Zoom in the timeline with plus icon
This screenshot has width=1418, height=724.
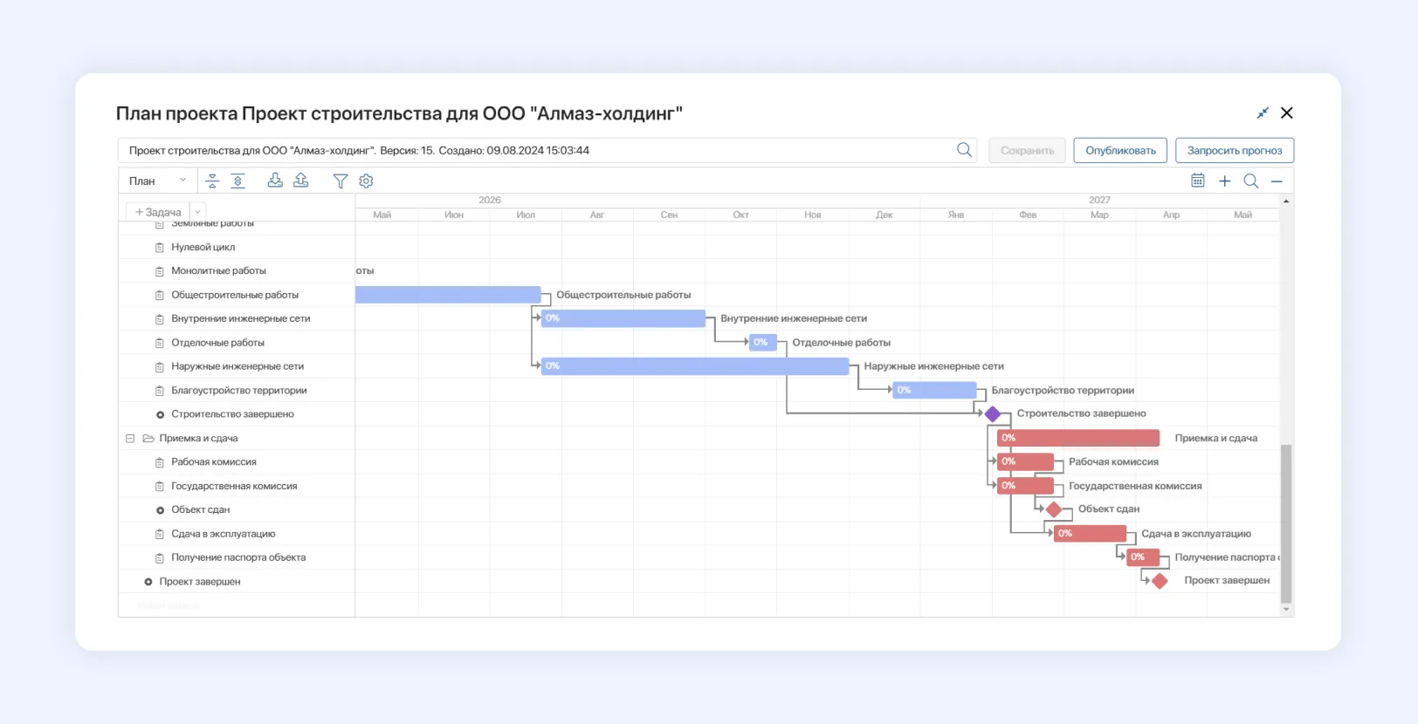tap(1224, 181)
